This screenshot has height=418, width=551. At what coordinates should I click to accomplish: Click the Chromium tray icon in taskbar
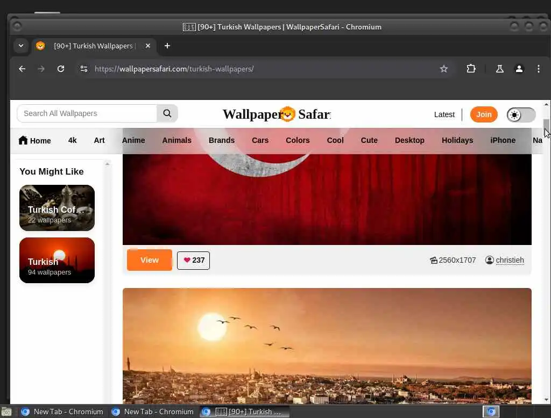coord(491,412)
